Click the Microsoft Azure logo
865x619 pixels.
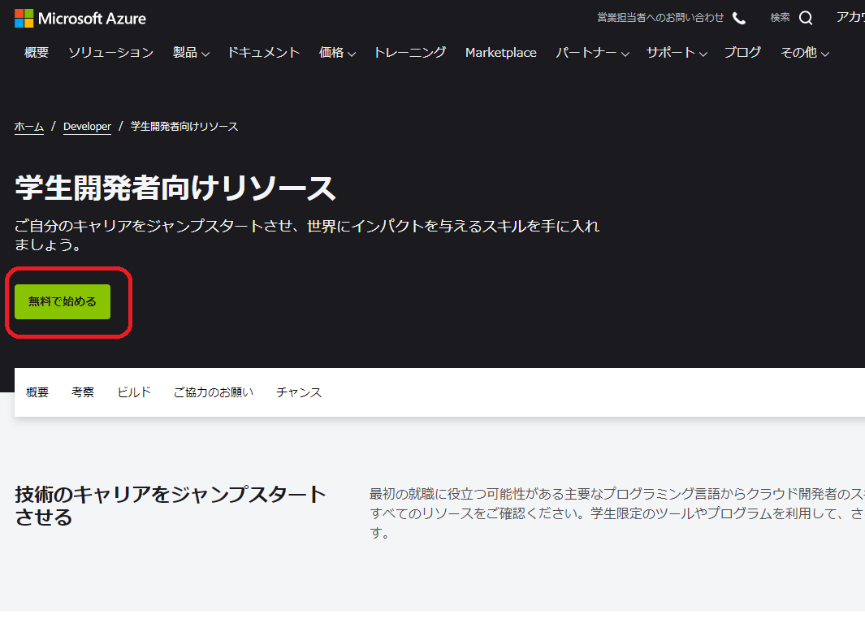click(x=80, y=18)
